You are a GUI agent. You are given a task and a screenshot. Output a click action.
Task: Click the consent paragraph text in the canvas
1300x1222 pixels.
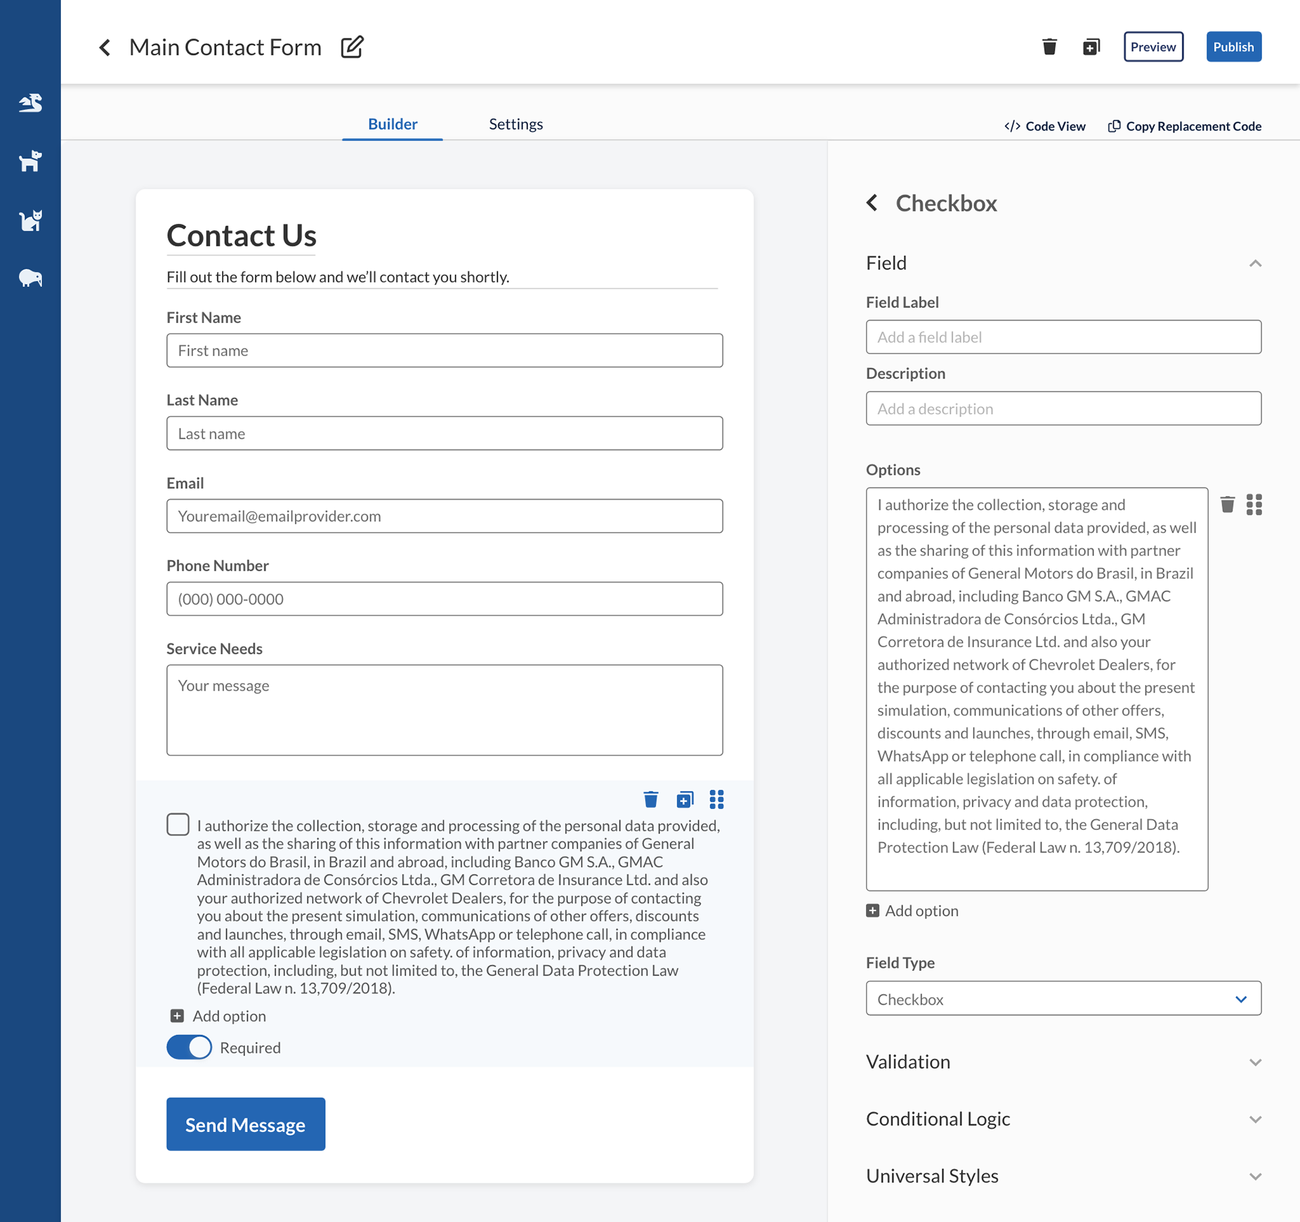458,907
